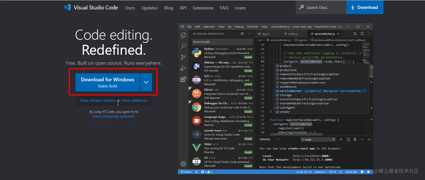Install the Python extension
Image resolution: width=425 pixels, height=180 pixels.
[x=248, y=57]
